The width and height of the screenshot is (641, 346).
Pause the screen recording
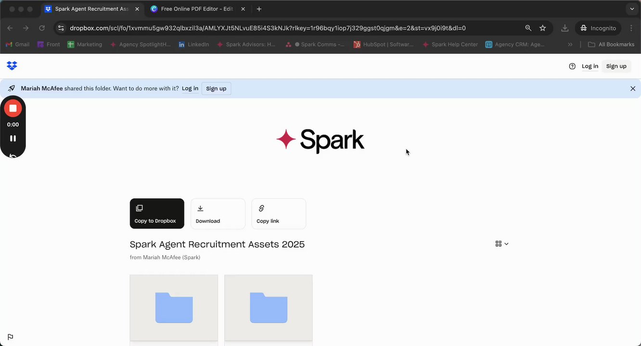point(13,138)
